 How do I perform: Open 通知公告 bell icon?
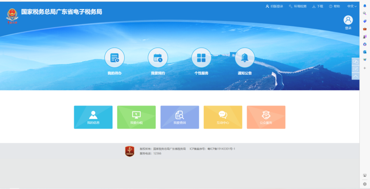[x=245, y=58]
